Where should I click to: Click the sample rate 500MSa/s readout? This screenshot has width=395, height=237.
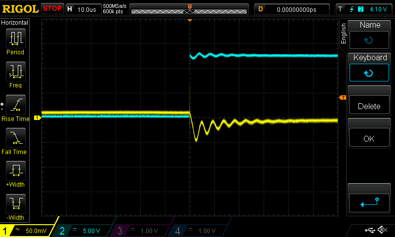coord(115,6)
